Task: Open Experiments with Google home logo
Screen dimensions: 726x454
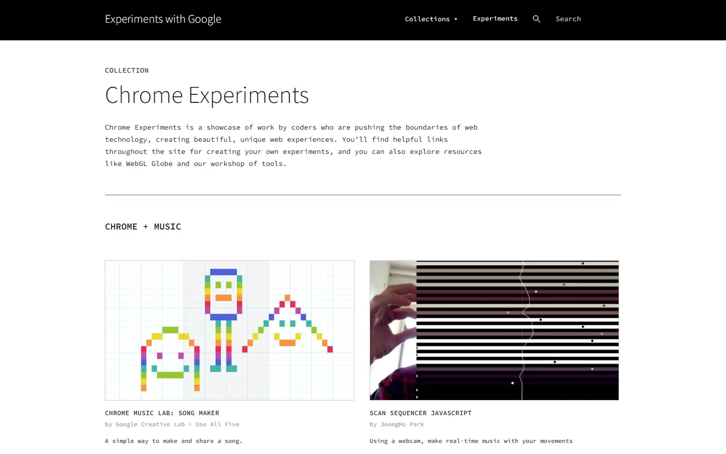Action: pos(163,19)
